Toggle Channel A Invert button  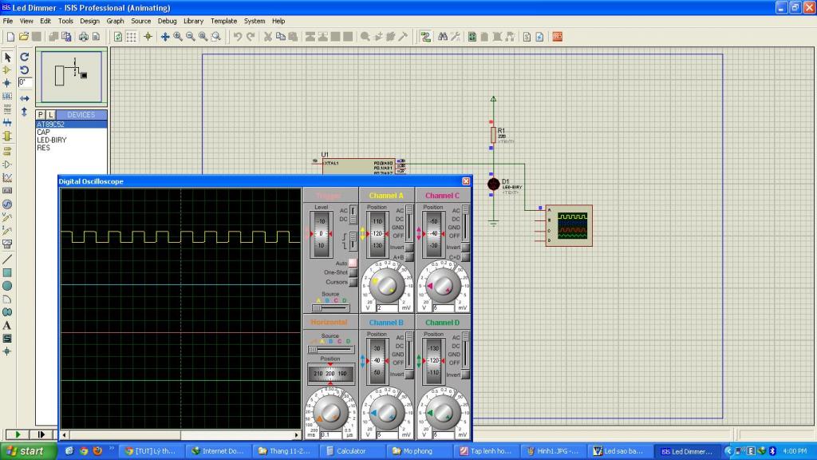pyautogui.click(x=409, y=248)
